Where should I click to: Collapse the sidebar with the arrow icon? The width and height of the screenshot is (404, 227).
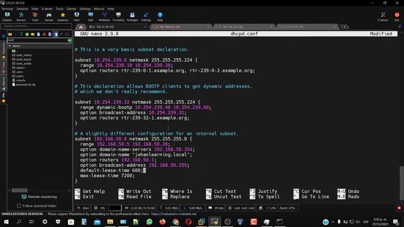coord(4,37)
